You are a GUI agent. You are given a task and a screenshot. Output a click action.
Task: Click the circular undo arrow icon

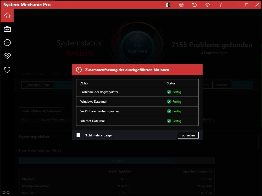point(194,5)
